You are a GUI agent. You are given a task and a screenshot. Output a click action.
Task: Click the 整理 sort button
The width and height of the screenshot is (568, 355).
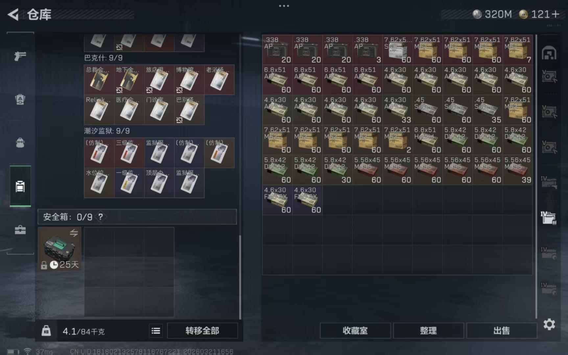point(428,331)
